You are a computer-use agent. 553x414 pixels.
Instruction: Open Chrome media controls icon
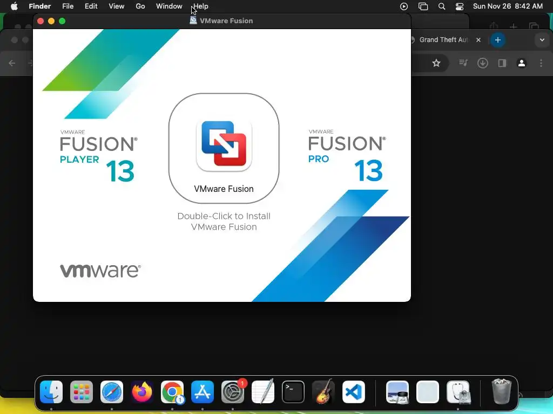[463, 63]
